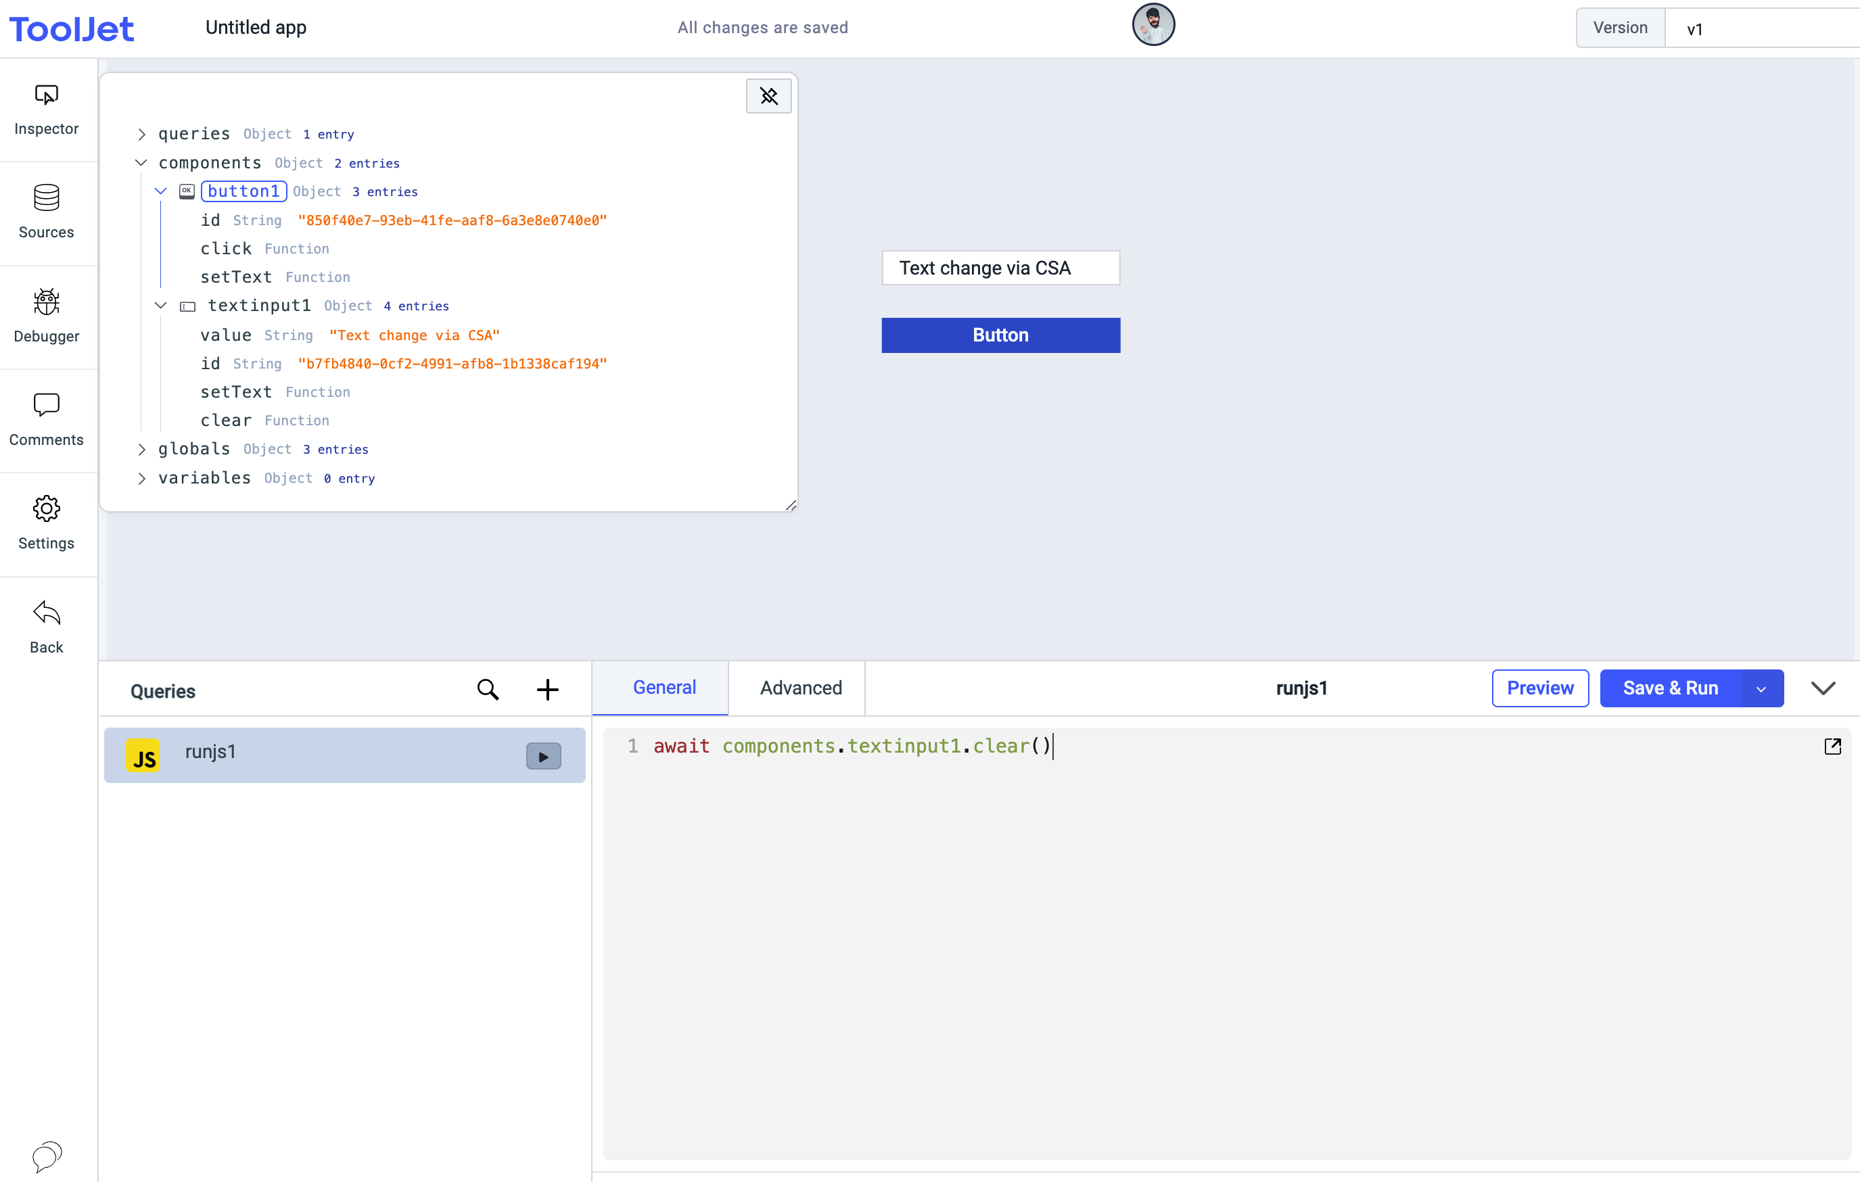The image size is (1860, 1182).
Task: Click the Preview button
Action: point(1539,688)
